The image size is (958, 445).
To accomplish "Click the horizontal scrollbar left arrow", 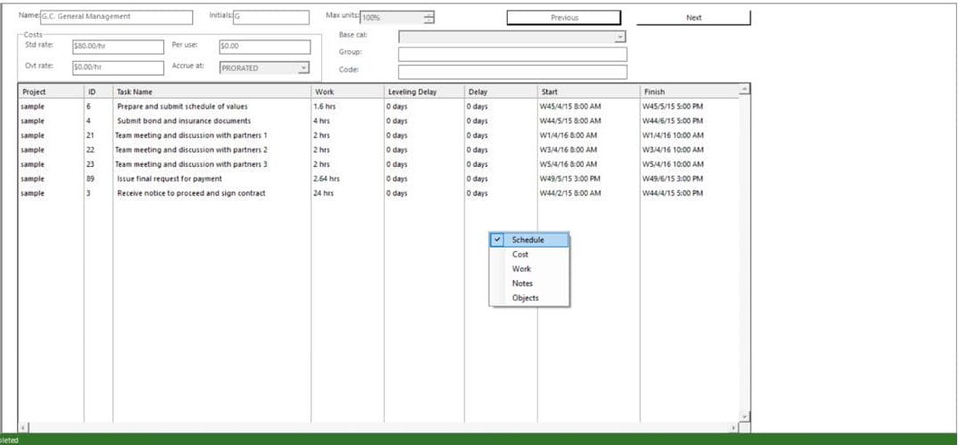I will (23, 427).
